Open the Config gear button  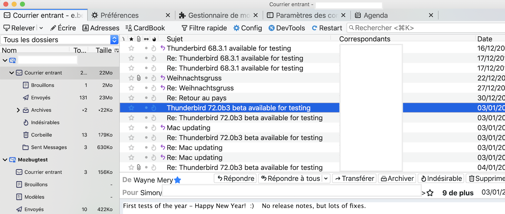248,28
